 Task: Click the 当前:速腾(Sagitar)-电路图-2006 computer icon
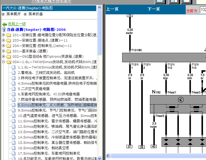point(4,29)
